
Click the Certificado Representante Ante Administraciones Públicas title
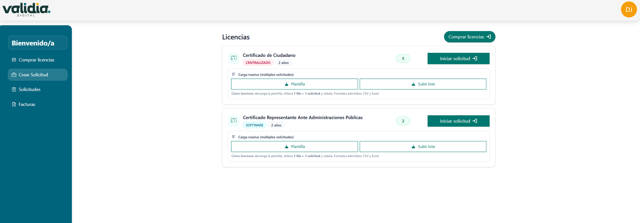pyautogui.click(x=303, y=117)
